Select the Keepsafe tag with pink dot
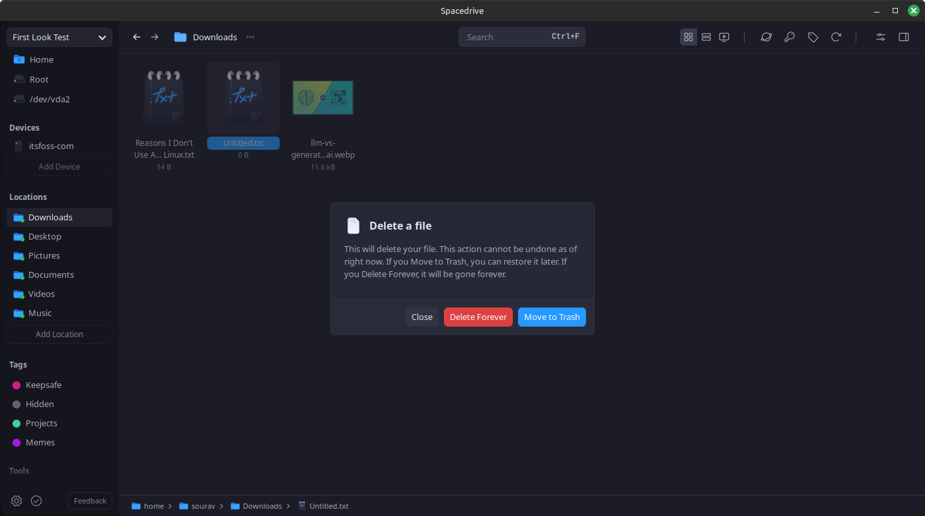Viewport: 925px width, 516px height. coord(43,385)
